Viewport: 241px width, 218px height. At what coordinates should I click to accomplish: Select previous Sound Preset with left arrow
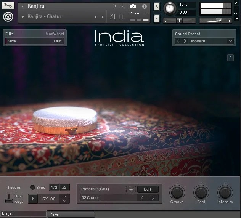coord(178,41)
